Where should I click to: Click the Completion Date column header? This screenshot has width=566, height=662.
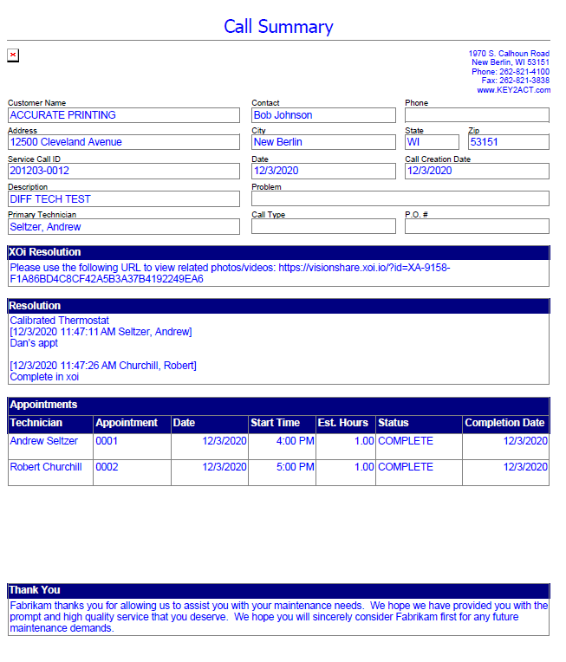504,423
